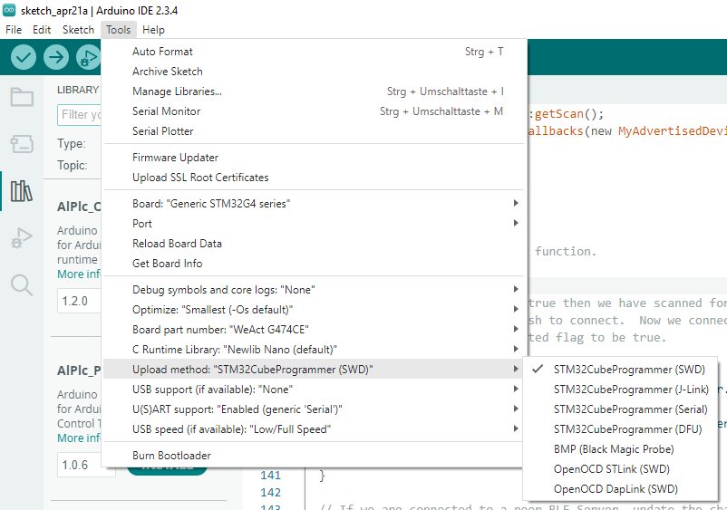727x510 pixels.
Task: Expand the Optimize "Smallest" submenu
Action: point(315,310)
